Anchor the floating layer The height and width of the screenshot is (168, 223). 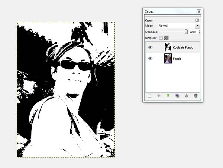pyautogui.click(x=187, y=96)
